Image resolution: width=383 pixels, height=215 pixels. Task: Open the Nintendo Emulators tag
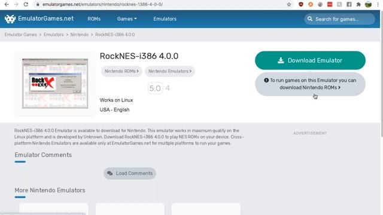[x=170, y=71]
